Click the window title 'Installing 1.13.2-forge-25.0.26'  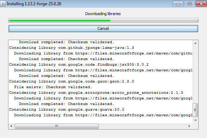coord(34,4)
